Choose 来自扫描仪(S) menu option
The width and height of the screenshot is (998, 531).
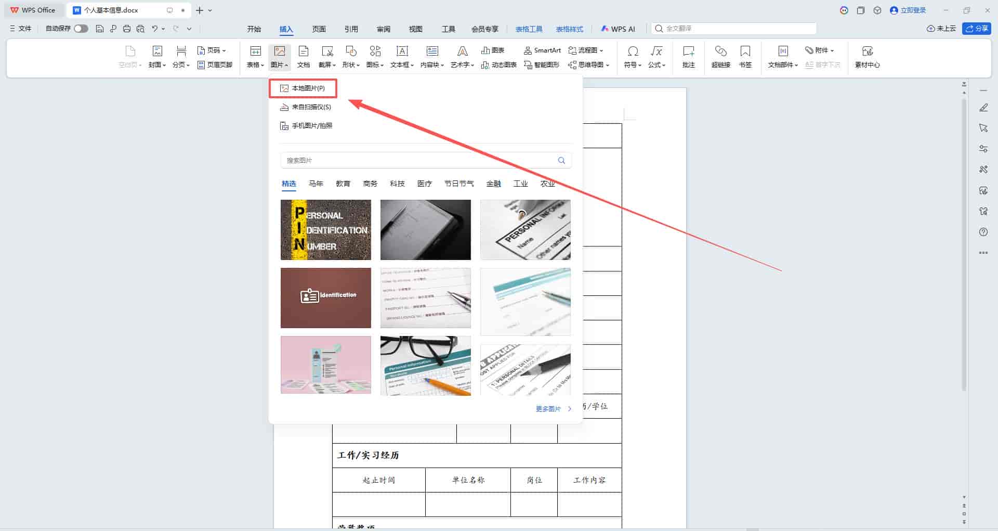point(306,107)
